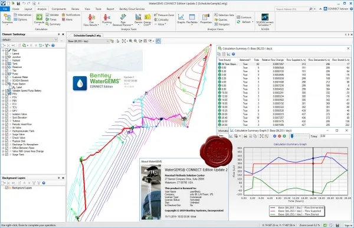Open the CONNECT Advisor

[336, 9]
